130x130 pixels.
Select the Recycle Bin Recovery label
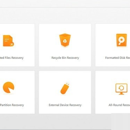click(65, 58)
